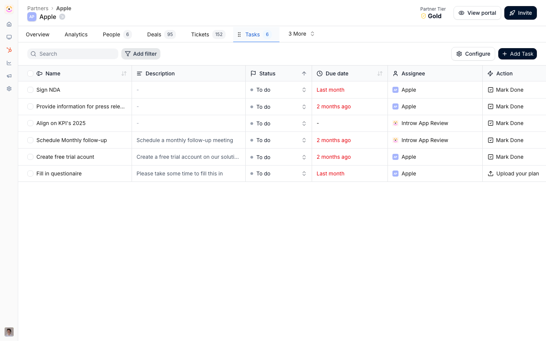This screenshot has width=546, height=341.
Task: Open the analytics chart sidebar icon
Action: 9,63
